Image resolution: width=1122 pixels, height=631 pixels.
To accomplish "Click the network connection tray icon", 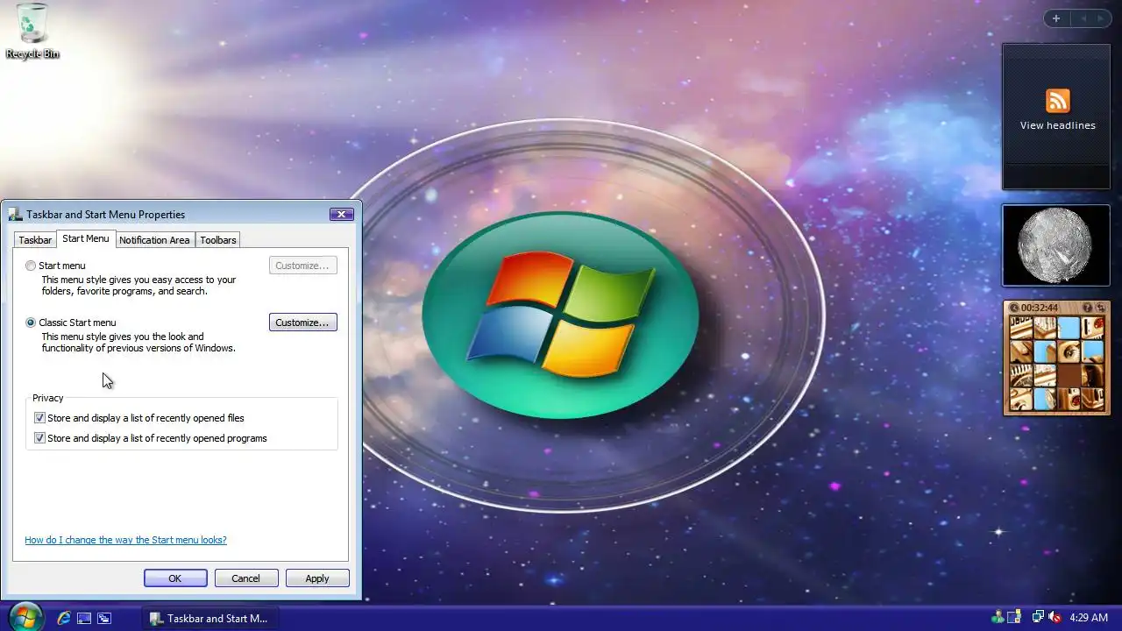I will pos(1039,618).
